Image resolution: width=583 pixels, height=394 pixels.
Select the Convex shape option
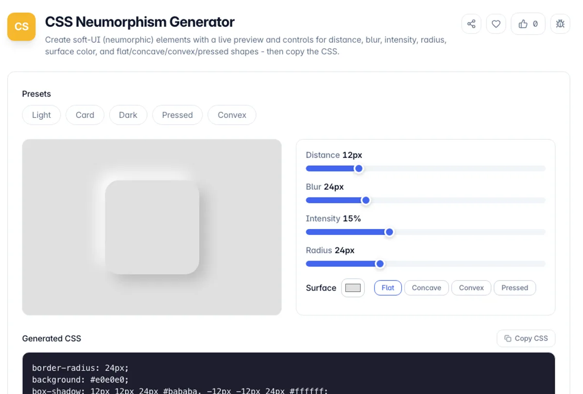(x=471, y=288)
